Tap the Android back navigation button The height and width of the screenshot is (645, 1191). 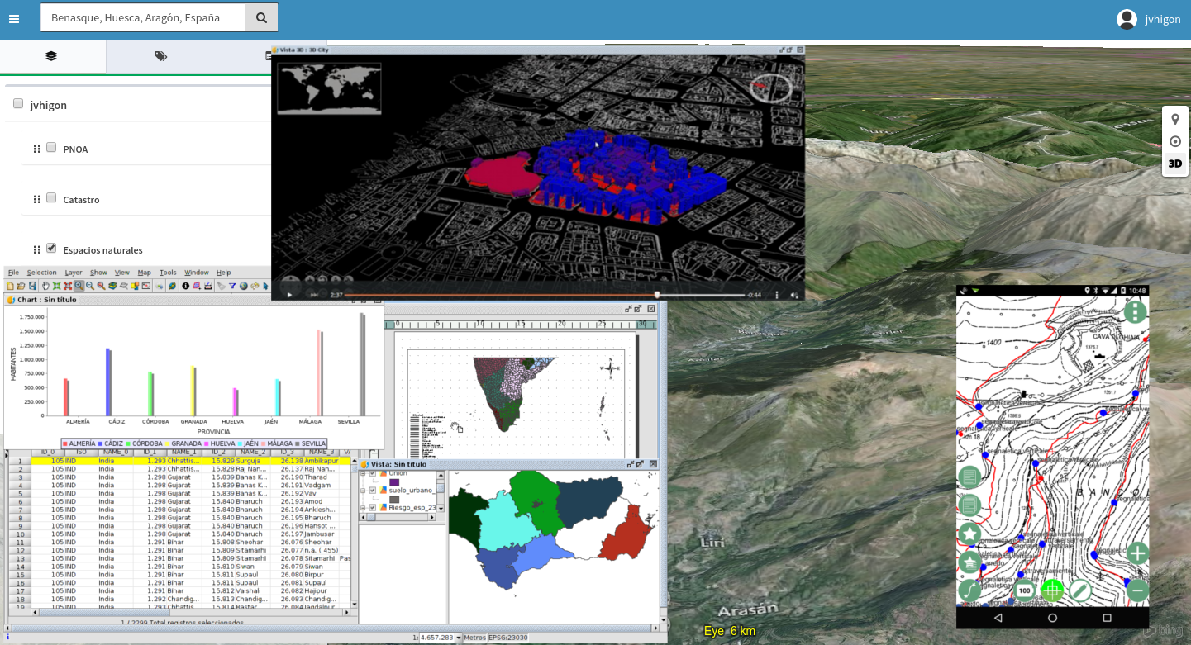[998, 618]
